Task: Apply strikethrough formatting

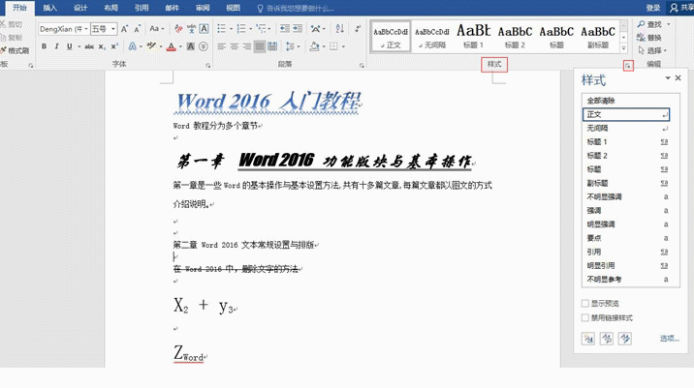Action: [89, 46]
